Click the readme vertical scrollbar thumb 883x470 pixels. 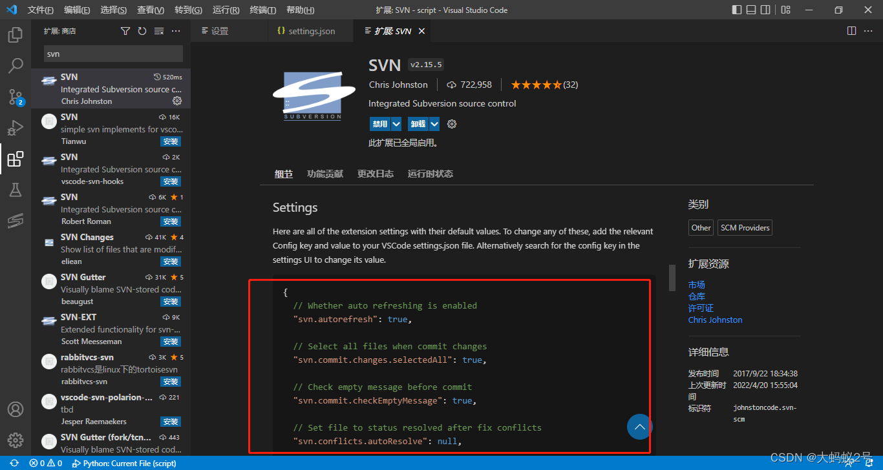point(672,278)
